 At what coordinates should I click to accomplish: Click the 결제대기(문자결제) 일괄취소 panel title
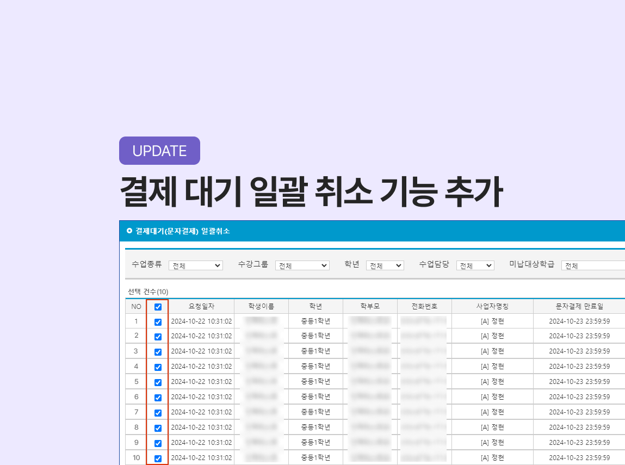183,231
